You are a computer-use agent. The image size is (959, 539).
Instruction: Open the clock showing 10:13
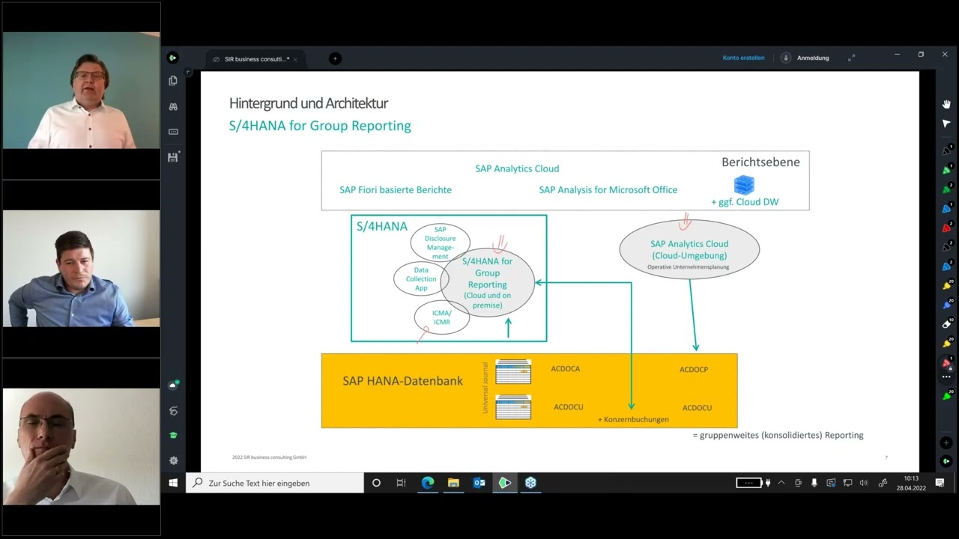[910, 483]
